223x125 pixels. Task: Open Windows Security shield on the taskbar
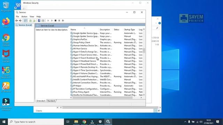(x=100, y=122)
